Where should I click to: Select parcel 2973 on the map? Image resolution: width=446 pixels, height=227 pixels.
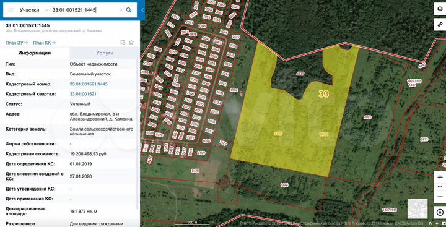pos(424,139)
